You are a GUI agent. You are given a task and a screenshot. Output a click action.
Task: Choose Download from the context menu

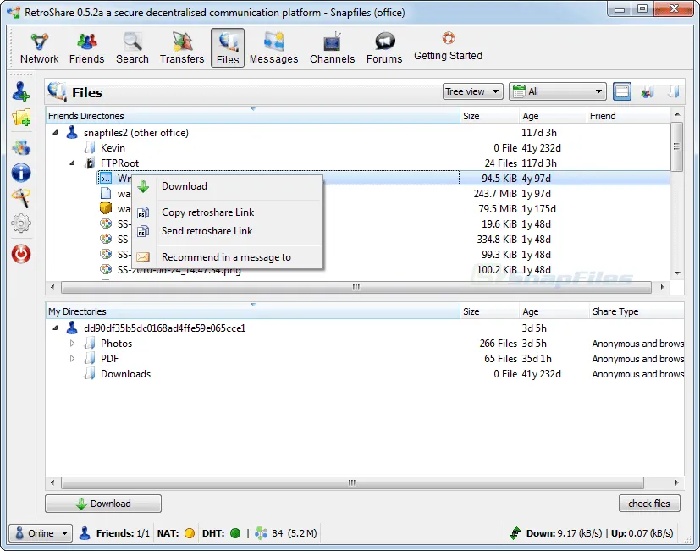[x=228, y=186]
